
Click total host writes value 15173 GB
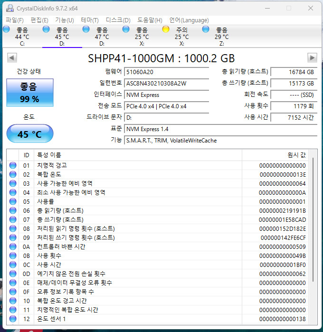(x=294, y=84)
